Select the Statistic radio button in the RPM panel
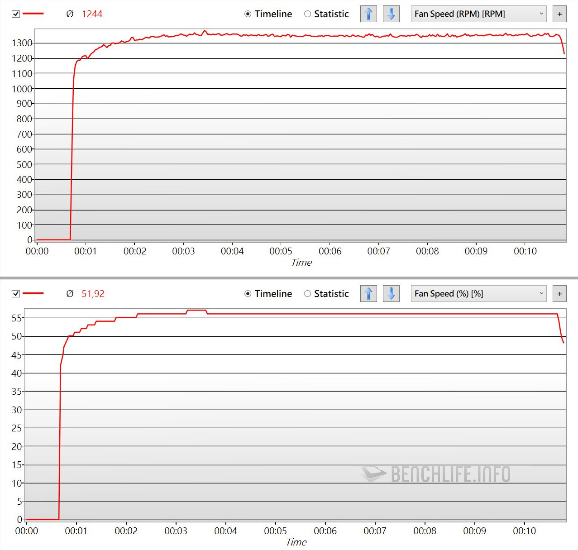The image size is (578, 550). 308,14
